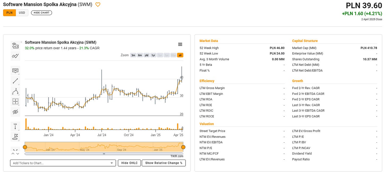Toggle the price indicator eye icon
Image resolution: width=386 pixels, height=175 pixels.
click(x=15, y=45)
